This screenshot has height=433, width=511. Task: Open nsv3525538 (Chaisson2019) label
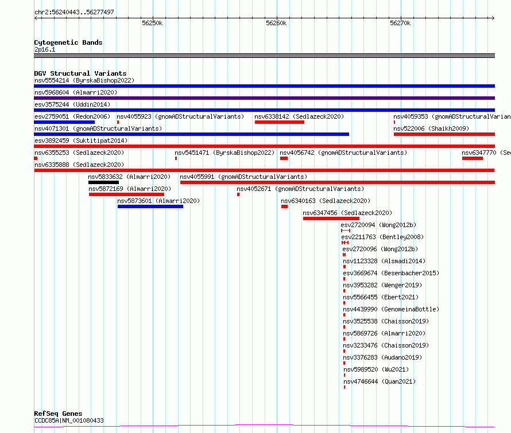tap(386, 321)
